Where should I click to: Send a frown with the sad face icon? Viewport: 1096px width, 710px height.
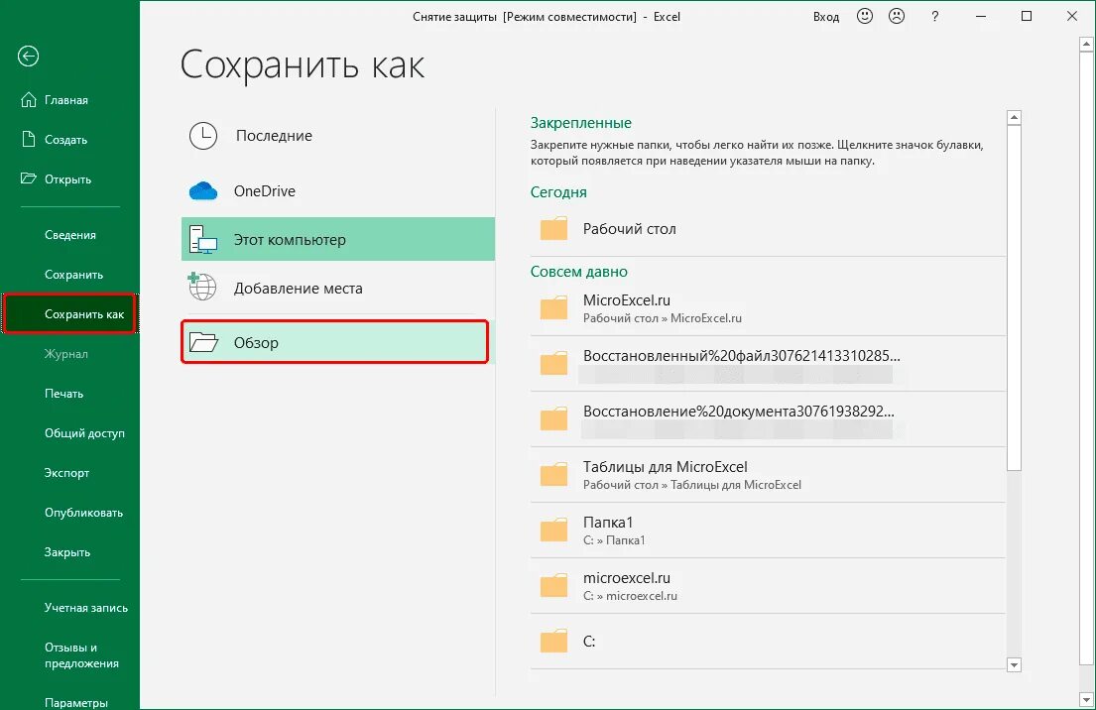click(x=896, y=16)
